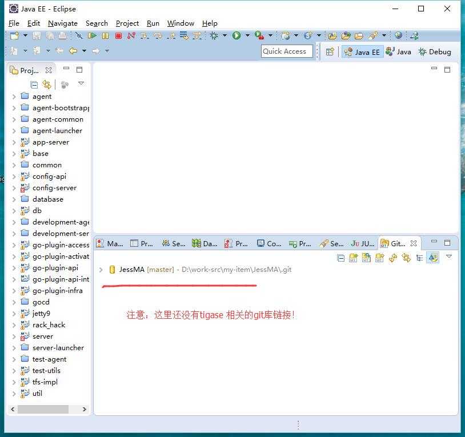Click the red Terminate debug icon

[118, 36]
